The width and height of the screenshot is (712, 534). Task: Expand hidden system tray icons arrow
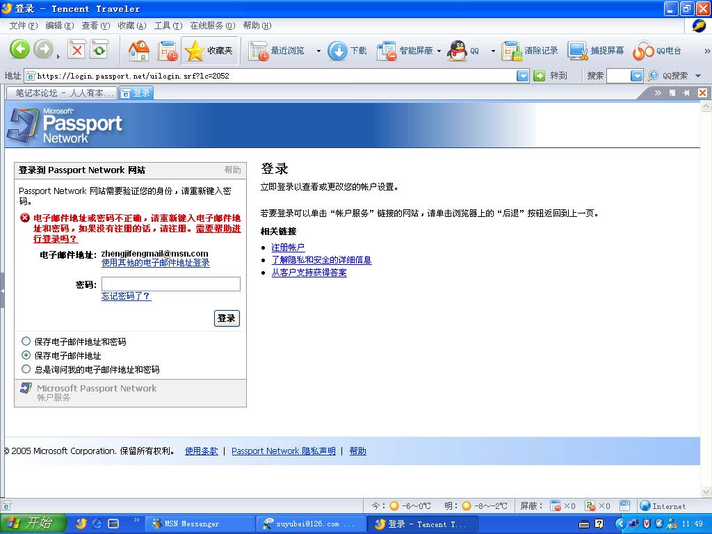pyautogui.click(x=620, y=524)
